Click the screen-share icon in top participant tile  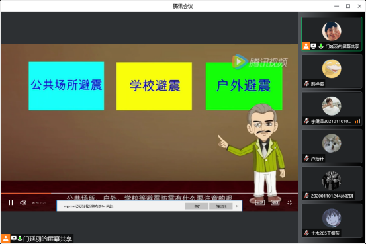[x=314, y=46]
